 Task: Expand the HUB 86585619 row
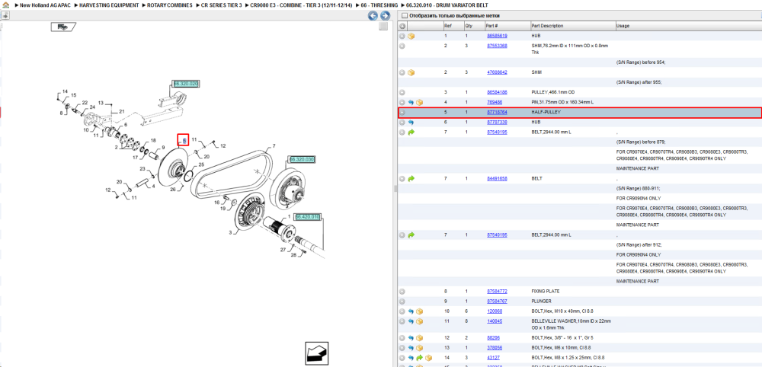402,36
